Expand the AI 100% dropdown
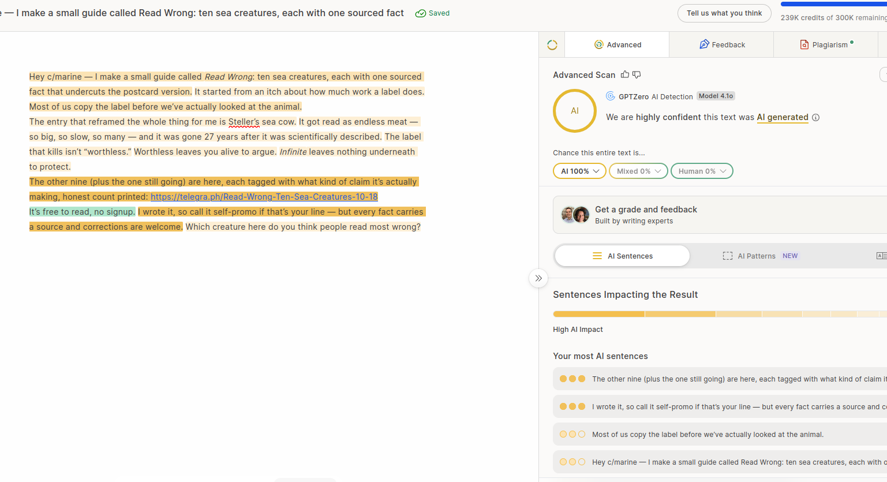This screenshot has width=887, height=482. pos(579,171)
